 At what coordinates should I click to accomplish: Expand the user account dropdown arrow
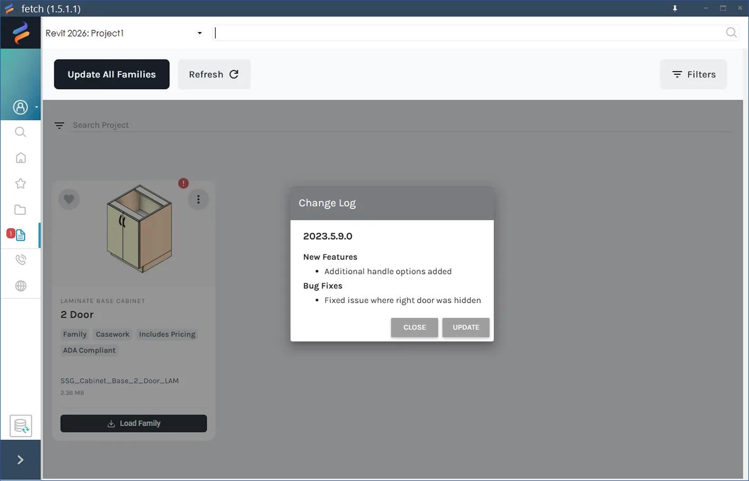pos(36,107)
